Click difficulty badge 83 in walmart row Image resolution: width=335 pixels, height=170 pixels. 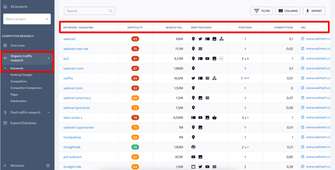pos(135,39)
